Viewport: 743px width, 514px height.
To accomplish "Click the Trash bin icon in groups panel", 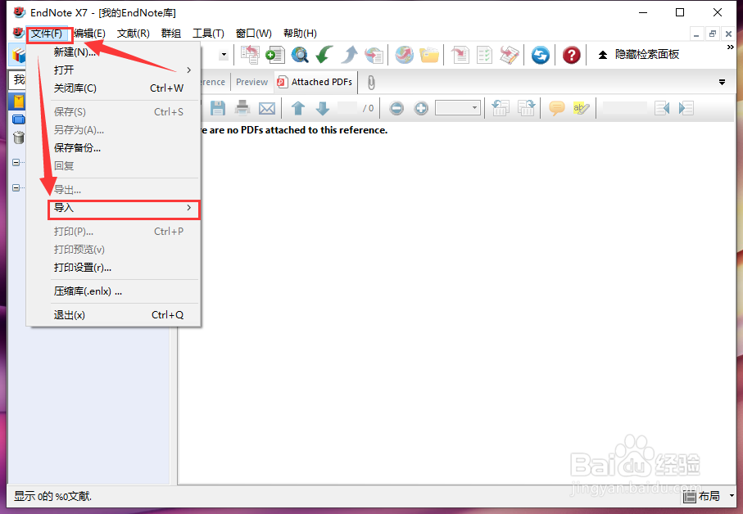I will 19,138.
